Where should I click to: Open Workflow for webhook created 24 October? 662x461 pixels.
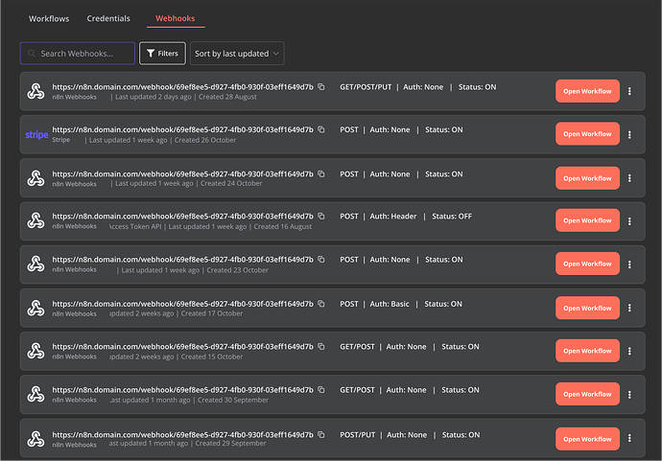pos(587,178)
